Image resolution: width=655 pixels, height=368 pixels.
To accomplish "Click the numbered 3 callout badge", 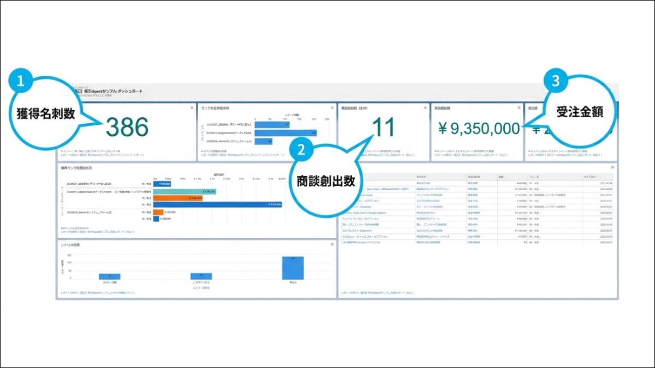I will (556, 81).
